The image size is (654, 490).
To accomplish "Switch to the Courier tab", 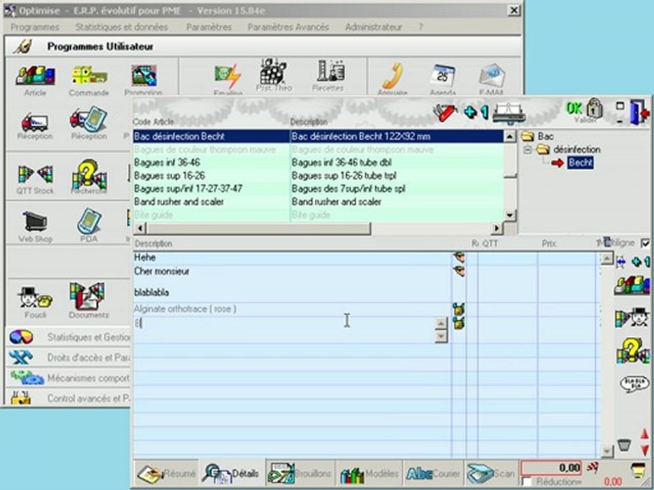I will tap(433, 474).
